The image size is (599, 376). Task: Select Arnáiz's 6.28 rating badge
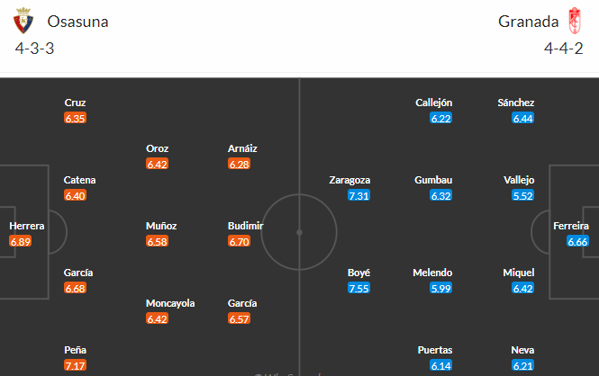coord(239,165)
